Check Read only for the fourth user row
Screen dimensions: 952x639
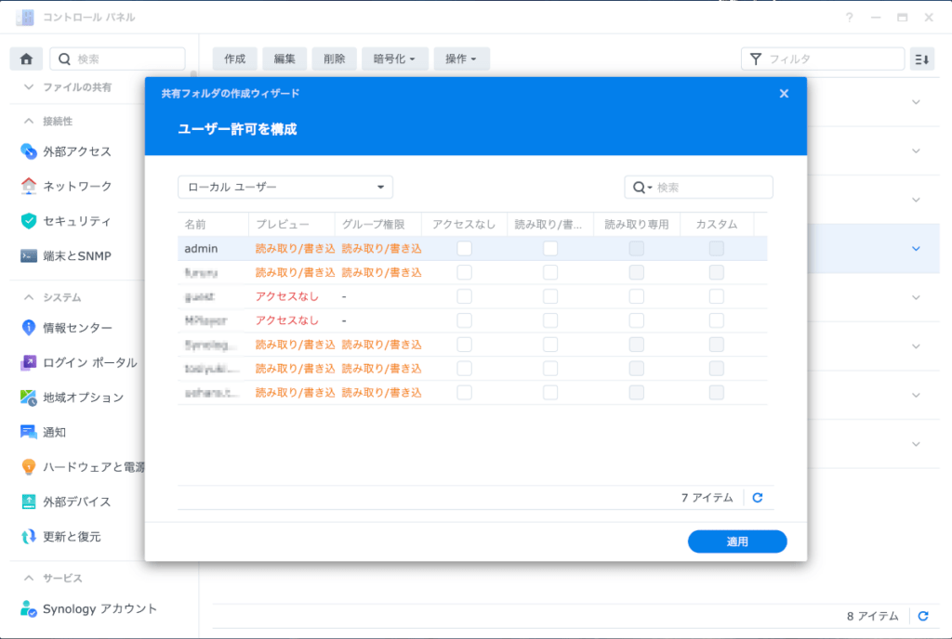[636, 320]
